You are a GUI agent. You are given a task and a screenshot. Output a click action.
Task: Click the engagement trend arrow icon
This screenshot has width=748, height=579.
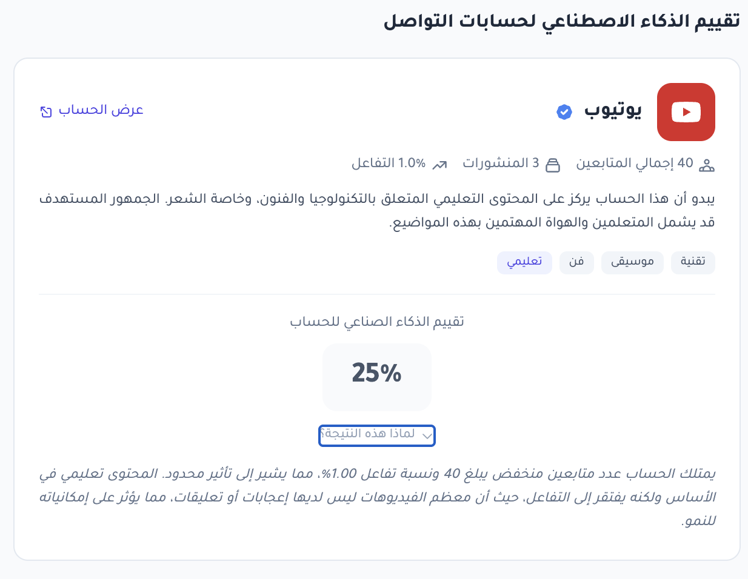tap(440, 165)
